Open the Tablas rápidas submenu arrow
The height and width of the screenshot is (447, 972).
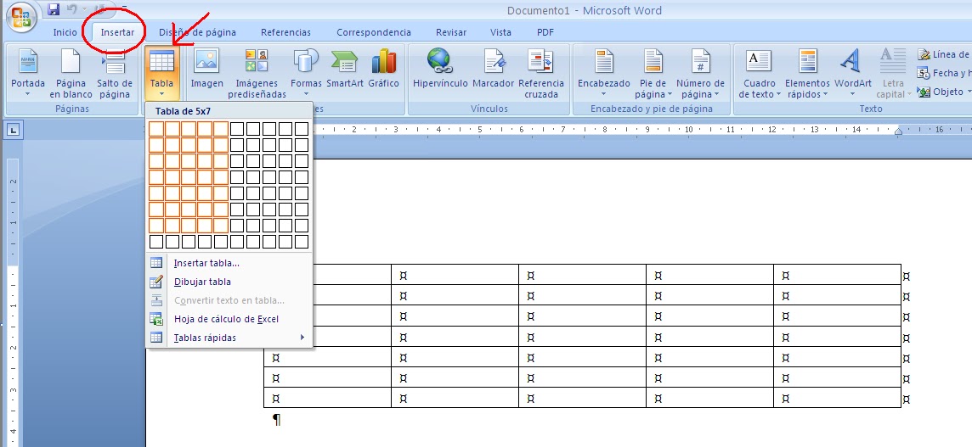click(302, 338)
